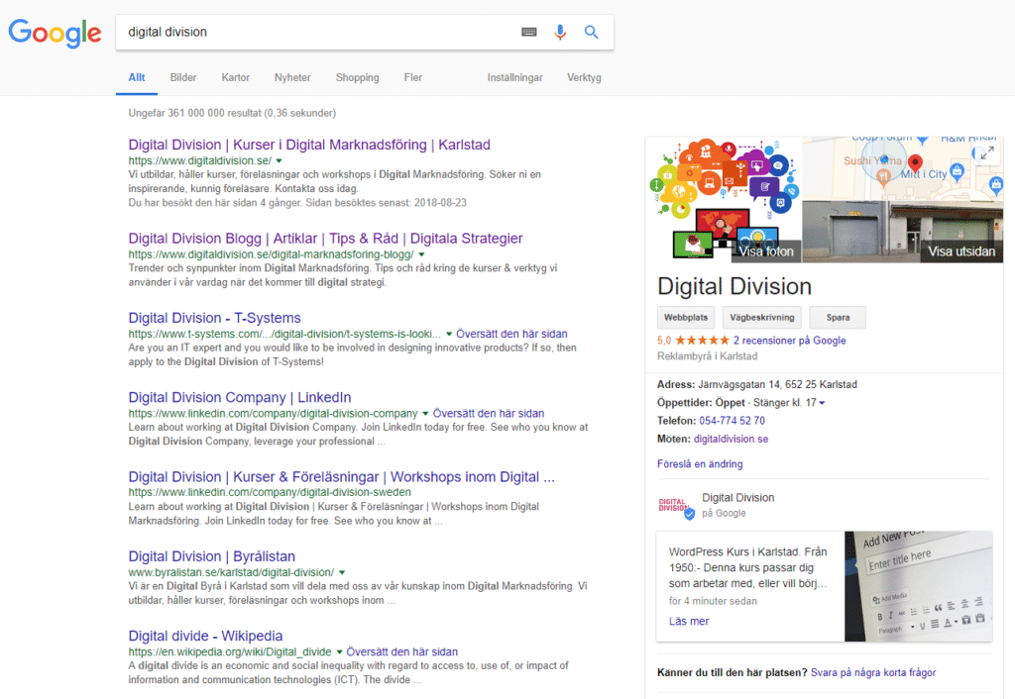Open Kurser & Föreläsningar LinkedIn result
The width and height of the screenshot is (1015, 699).
click(x=341, y=477)
